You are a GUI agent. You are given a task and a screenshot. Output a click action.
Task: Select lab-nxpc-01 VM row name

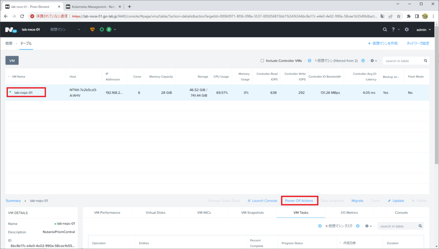23,93
